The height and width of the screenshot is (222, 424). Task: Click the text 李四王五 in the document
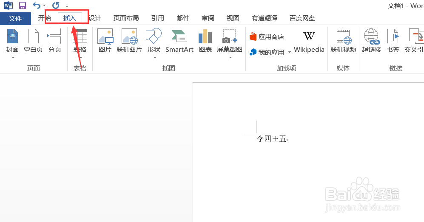(x=271, y=139)
